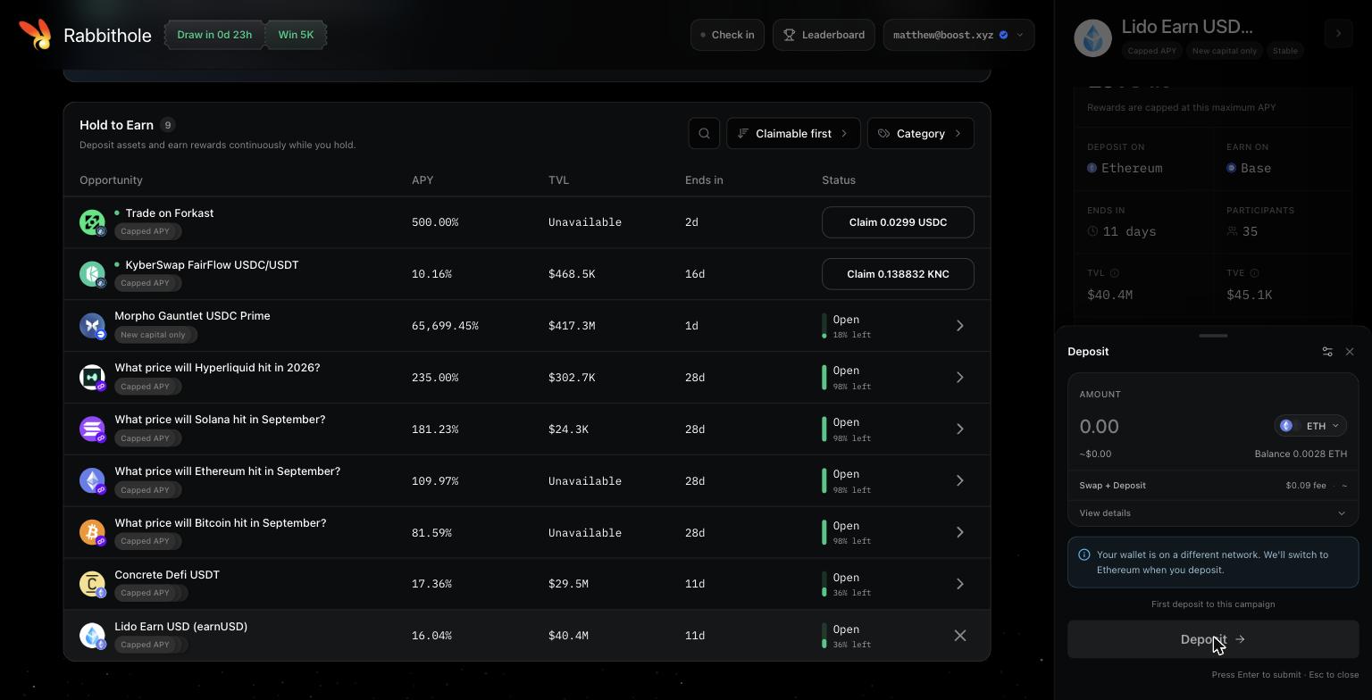Screen dimensions: 1372x700
Task: Sort by TVL column header
Action: pyautogui.click(x=558, y=180)
